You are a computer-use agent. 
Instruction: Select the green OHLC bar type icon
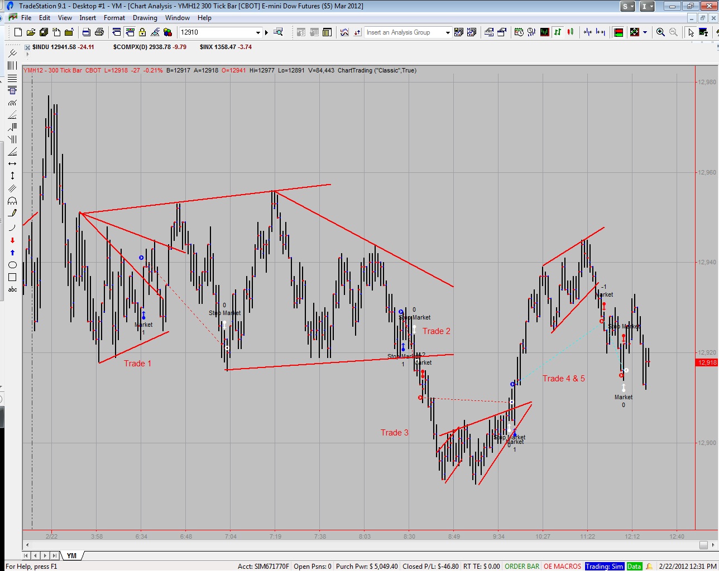(558, 32)
